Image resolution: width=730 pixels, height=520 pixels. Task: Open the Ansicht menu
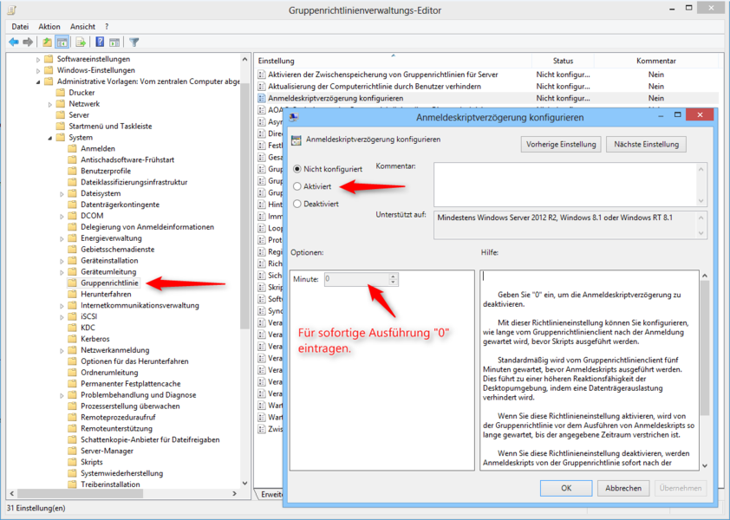pos(83,27)
